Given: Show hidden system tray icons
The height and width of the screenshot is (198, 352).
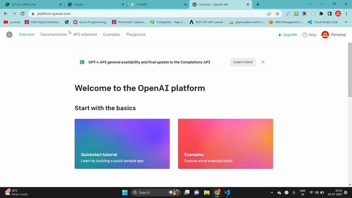Looking at the screenshot, I should 272,193.
